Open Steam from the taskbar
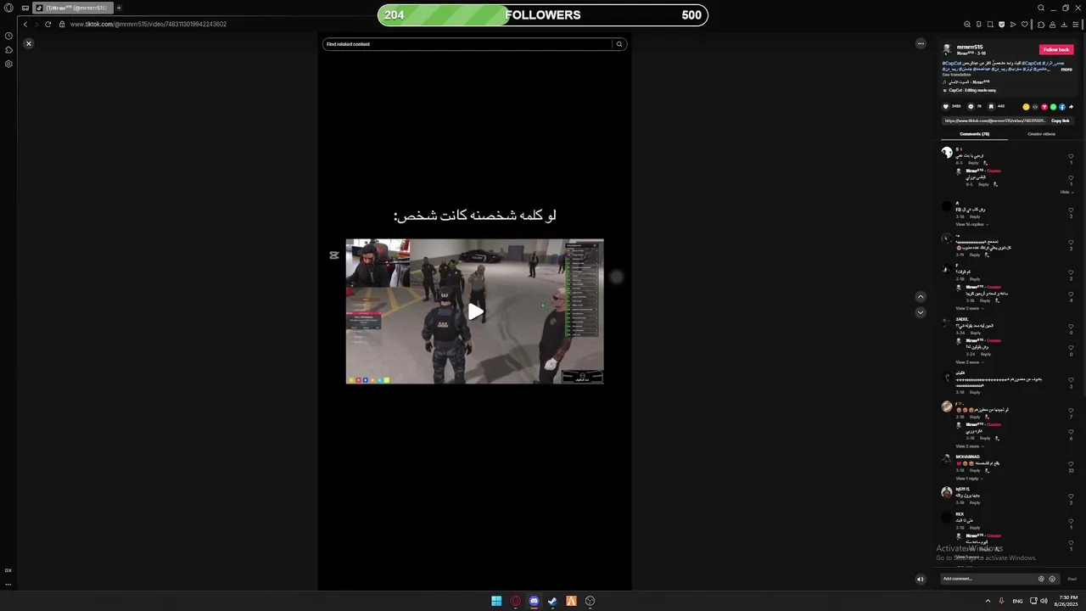The width and height of the screenshot is (1086, 611). click(x=552, y=601)
